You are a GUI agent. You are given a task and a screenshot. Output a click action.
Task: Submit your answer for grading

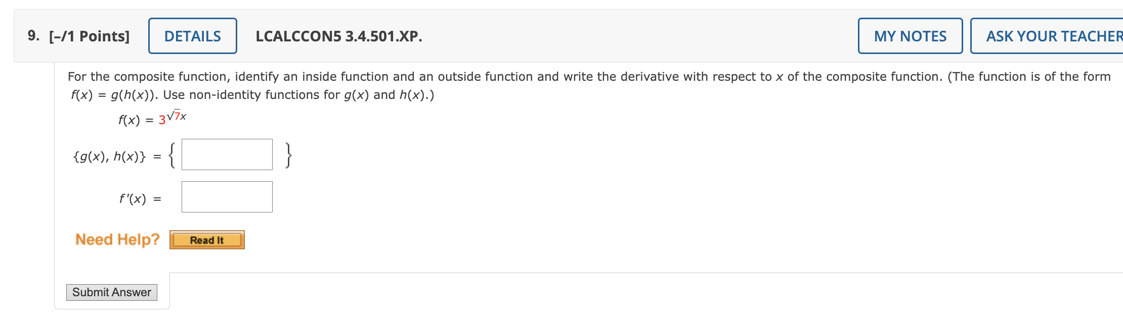(112, 292)
